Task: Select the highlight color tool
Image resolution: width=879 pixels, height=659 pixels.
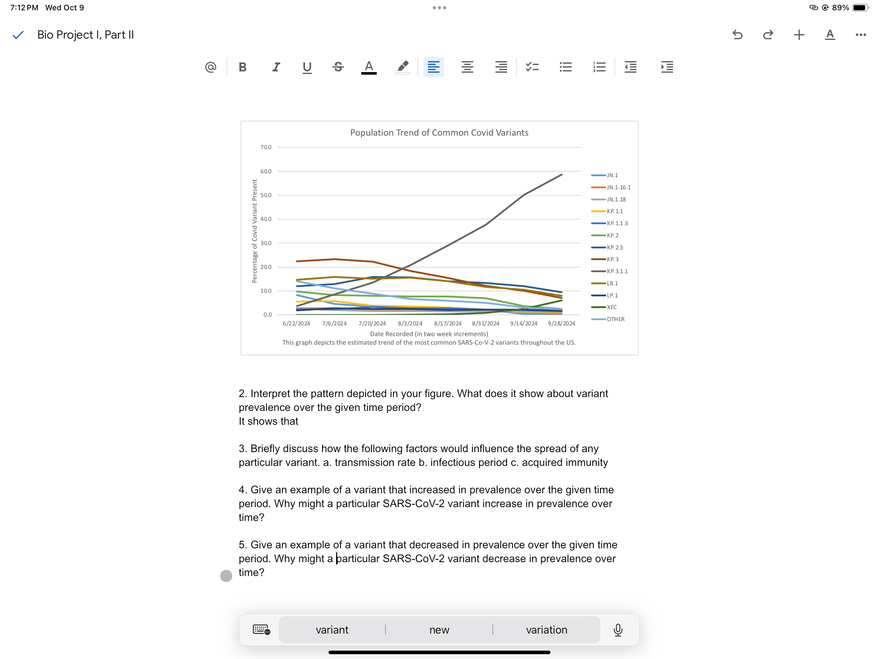Action: tap(402, 67)
